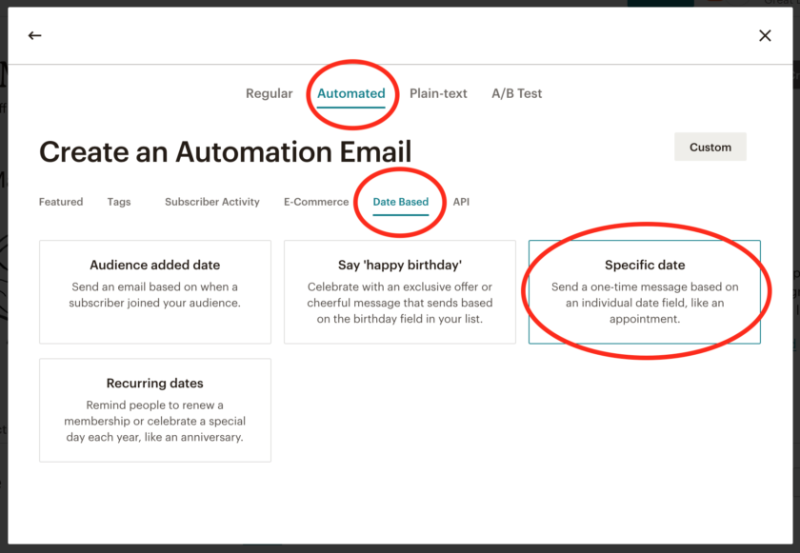Choose the Recurring dates card title
The width and height of the screenshot is (800, 553).
155,383
